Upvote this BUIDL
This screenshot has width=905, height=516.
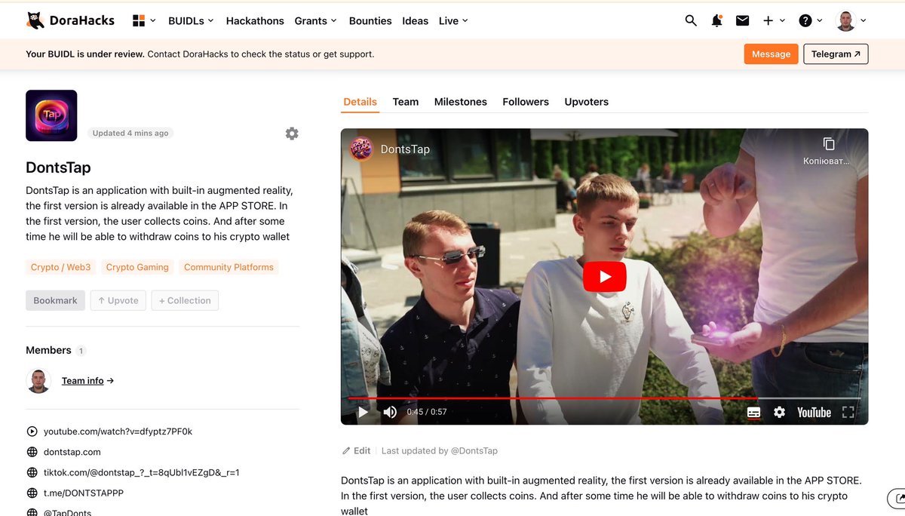coord(118,300)
